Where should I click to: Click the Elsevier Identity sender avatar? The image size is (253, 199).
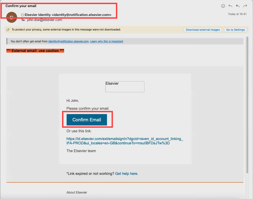(12, 17)
